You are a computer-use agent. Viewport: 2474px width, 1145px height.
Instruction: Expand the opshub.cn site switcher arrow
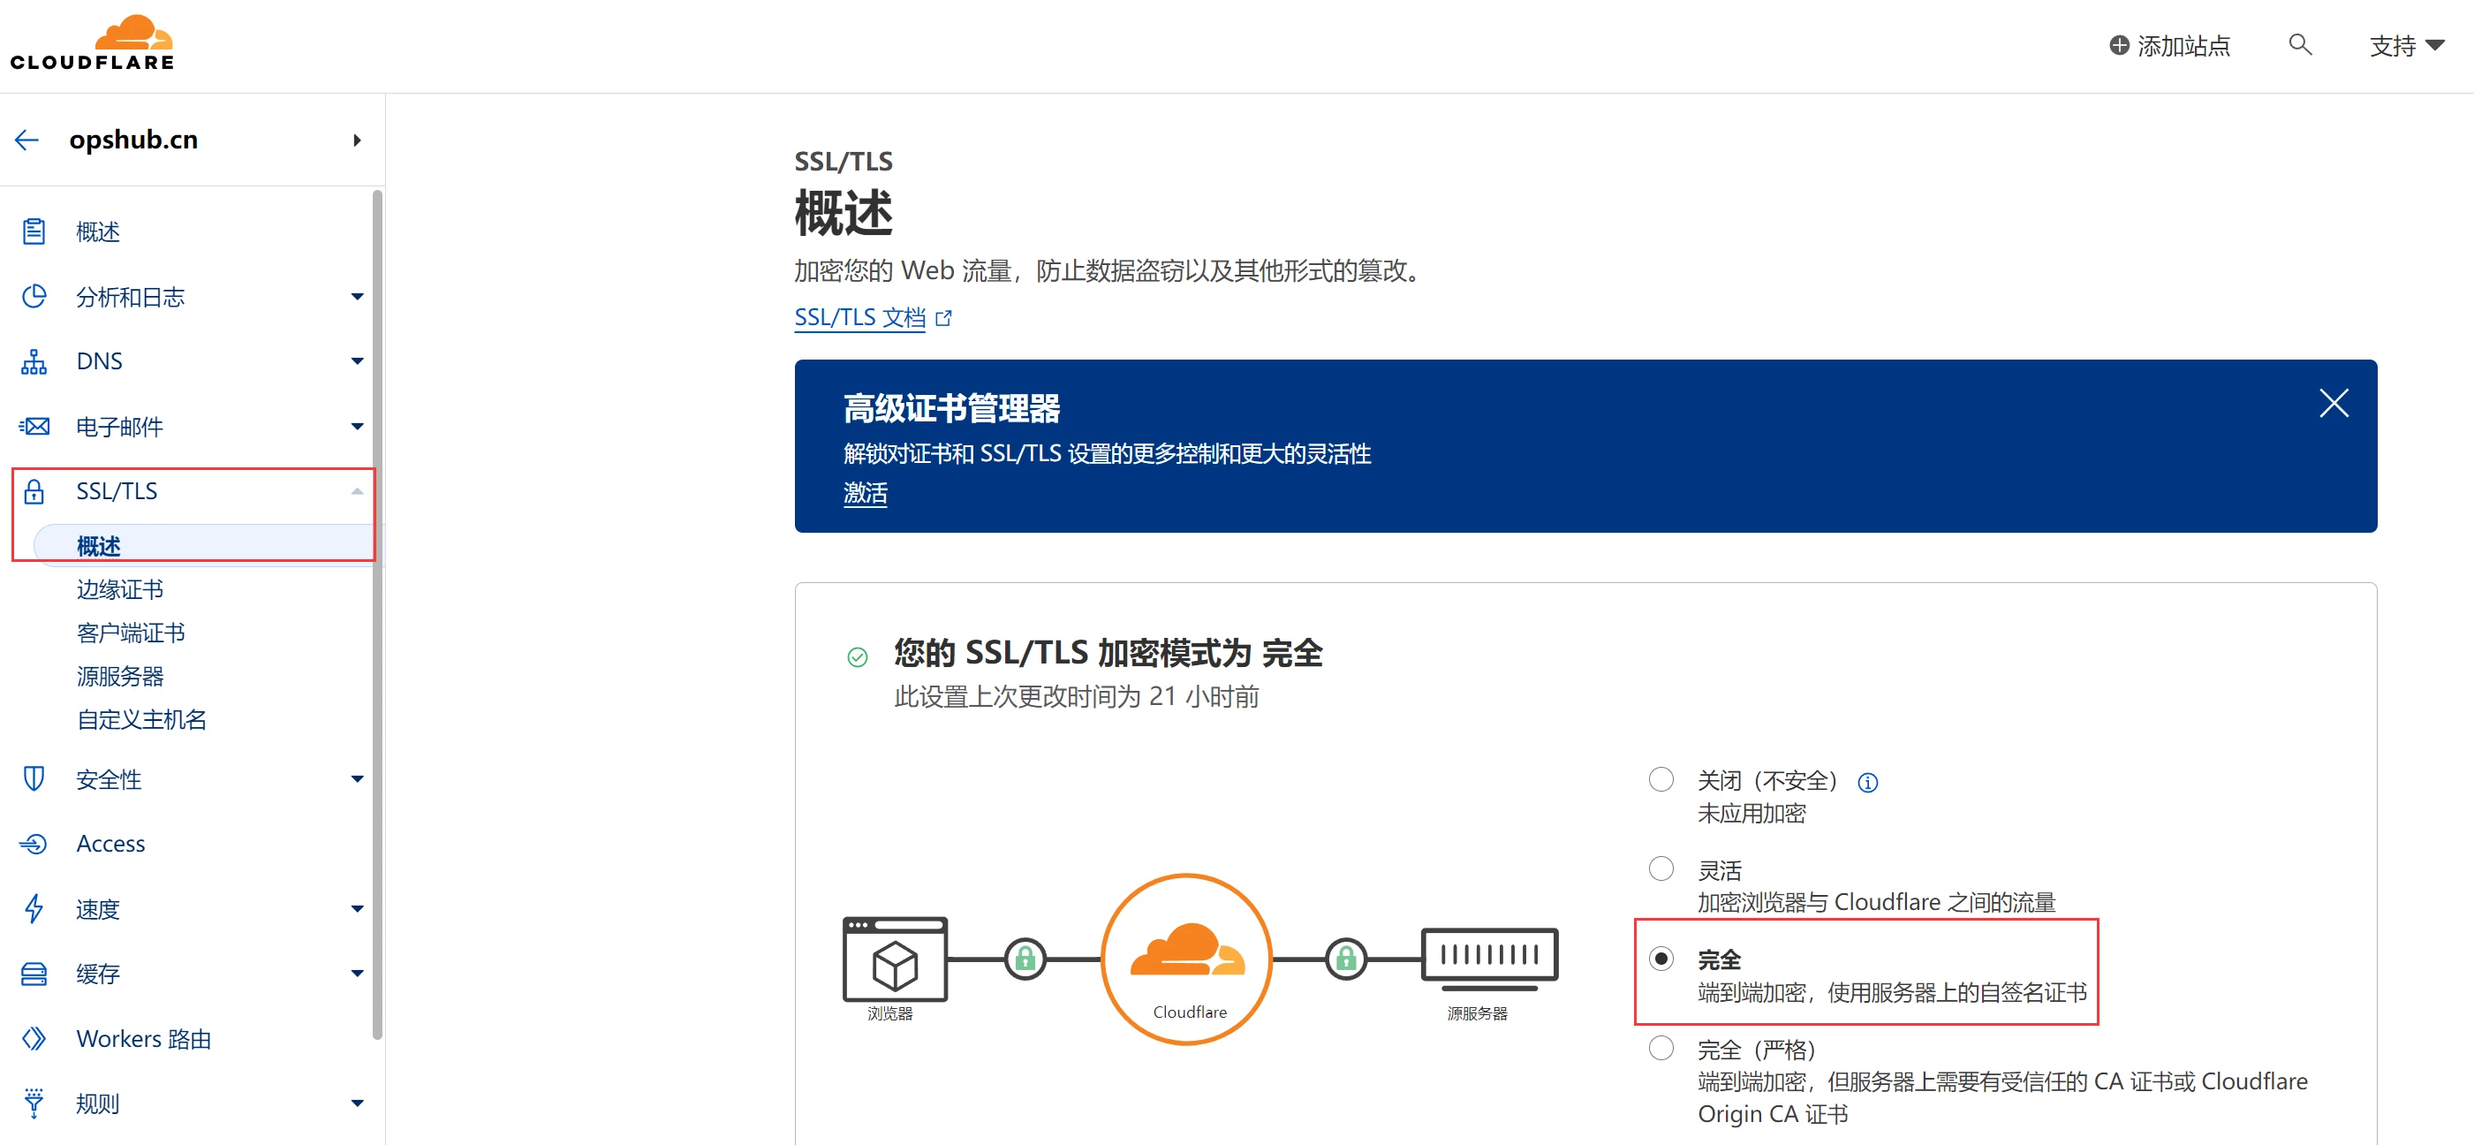click(x=356, y=140)
